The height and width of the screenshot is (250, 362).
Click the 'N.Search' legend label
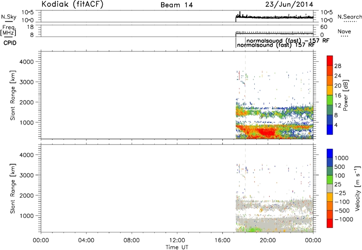tap(349, 17)
